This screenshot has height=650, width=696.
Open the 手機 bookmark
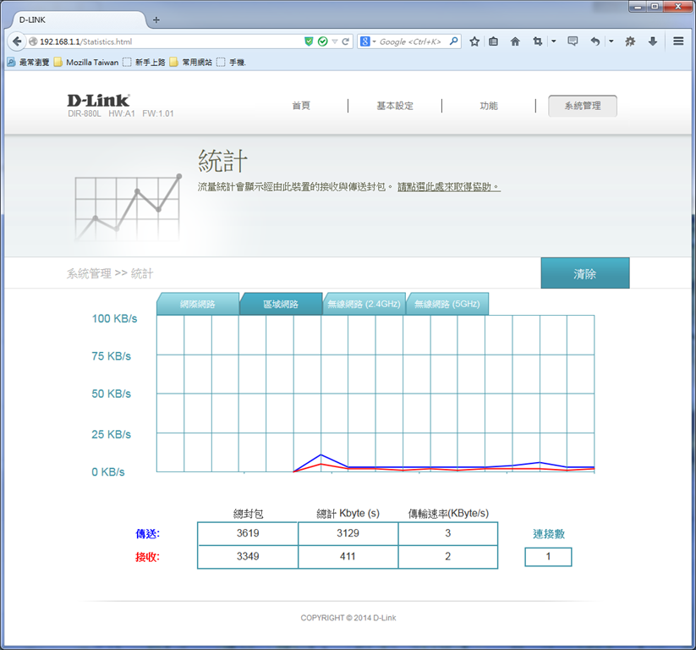[231, 62]
